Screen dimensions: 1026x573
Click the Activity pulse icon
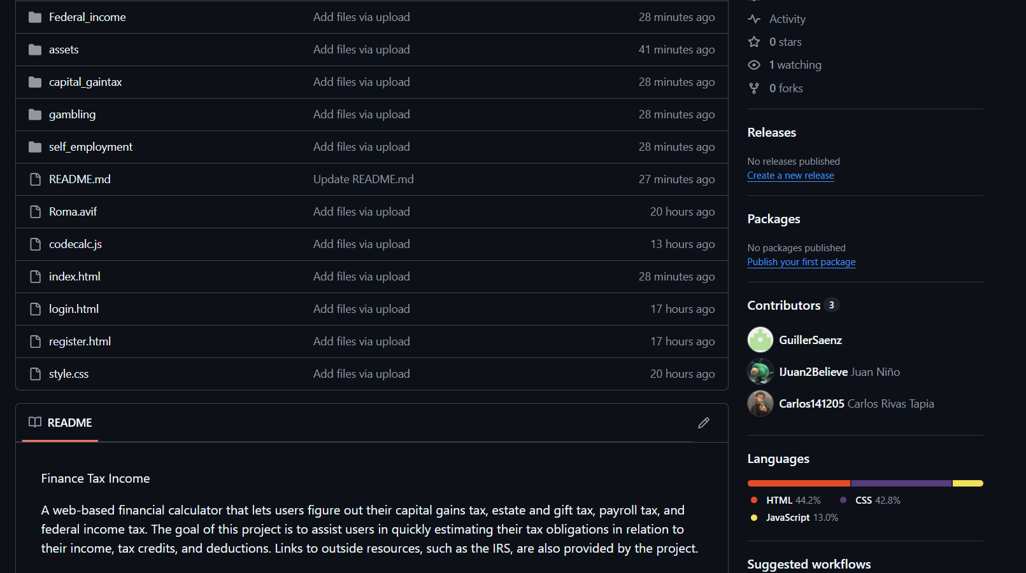pos(754,19)
